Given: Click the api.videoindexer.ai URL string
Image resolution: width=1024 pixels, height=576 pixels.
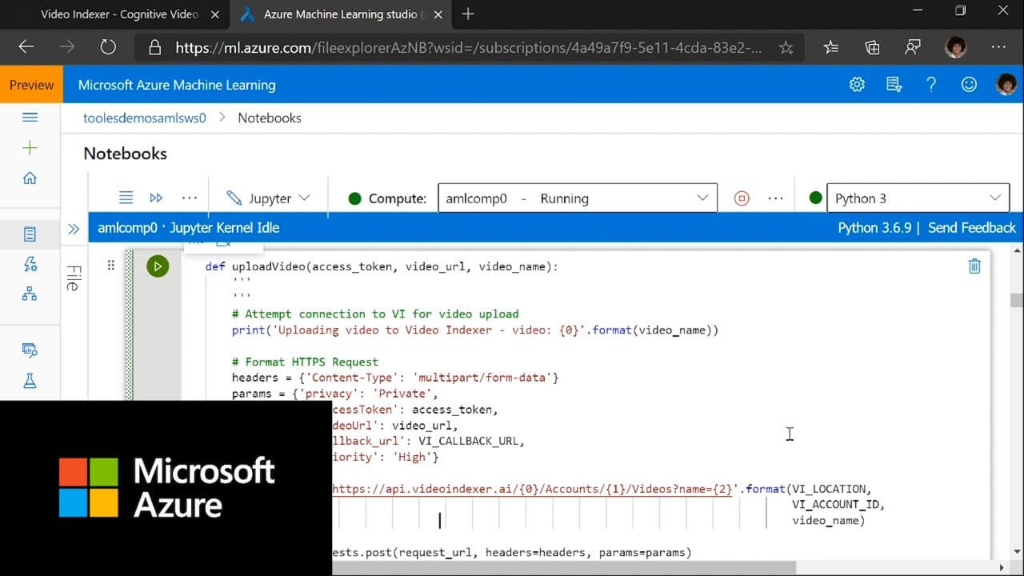Looking at the screenshot, I should click(x=531, y=489).
